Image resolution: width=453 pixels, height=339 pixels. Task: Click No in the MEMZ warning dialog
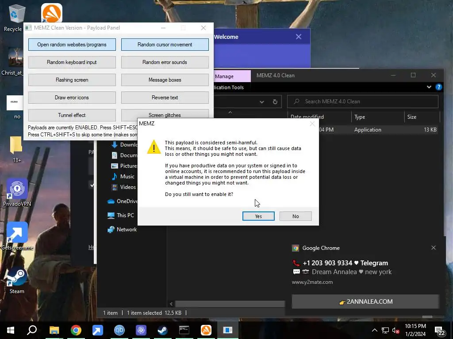click(x=296, y=216)
